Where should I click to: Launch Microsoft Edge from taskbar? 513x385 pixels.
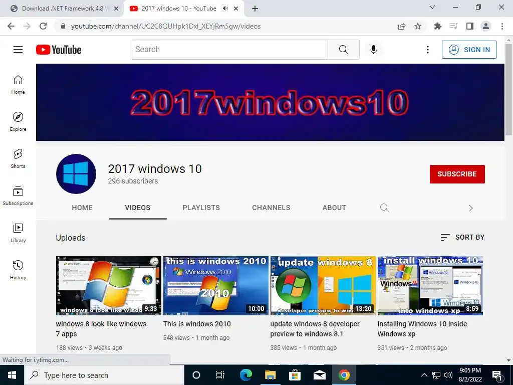click(x=245, y=375)
